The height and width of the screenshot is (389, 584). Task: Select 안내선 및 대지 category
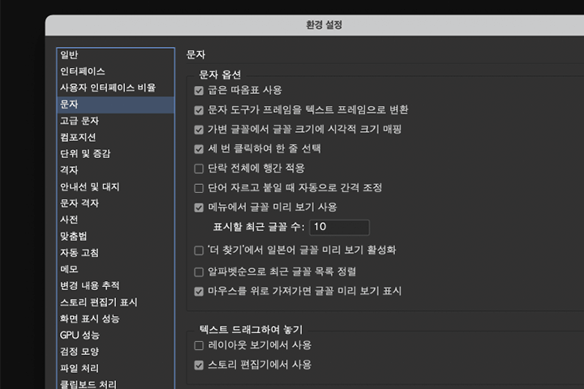tap(115, 187)
